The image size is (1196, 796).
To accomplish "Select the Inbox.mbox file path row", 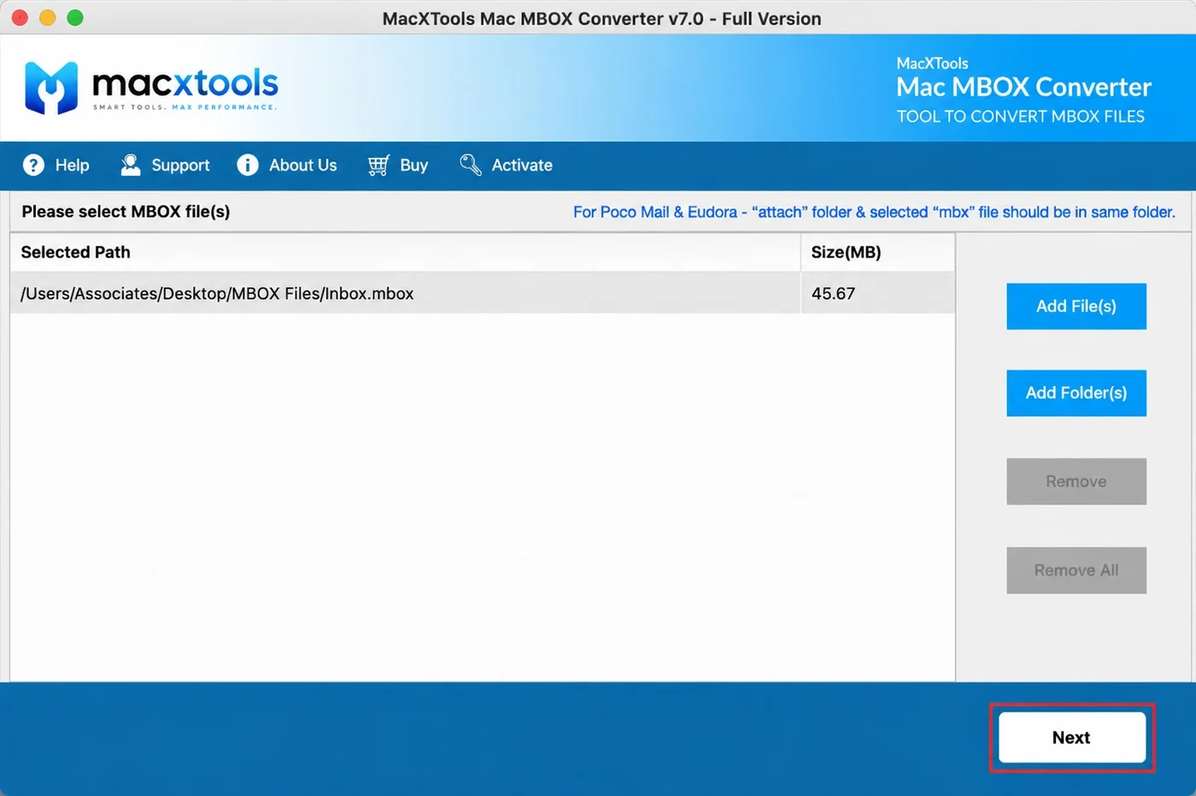I will coord(483,293).
